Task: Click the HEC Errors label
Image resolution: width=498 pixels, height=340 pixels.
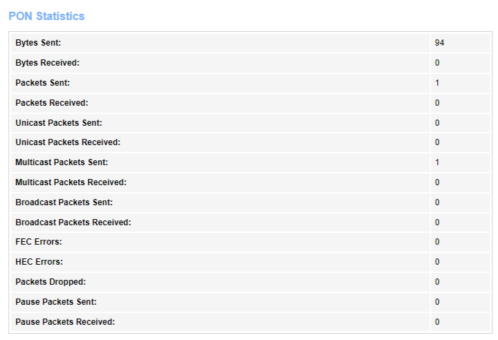Action: coord(39,262)
